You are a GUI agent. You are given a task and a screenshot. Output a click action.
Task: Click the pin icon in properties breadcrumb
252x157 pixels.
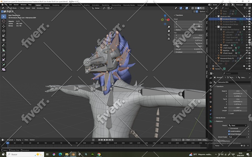click(249, 78)
